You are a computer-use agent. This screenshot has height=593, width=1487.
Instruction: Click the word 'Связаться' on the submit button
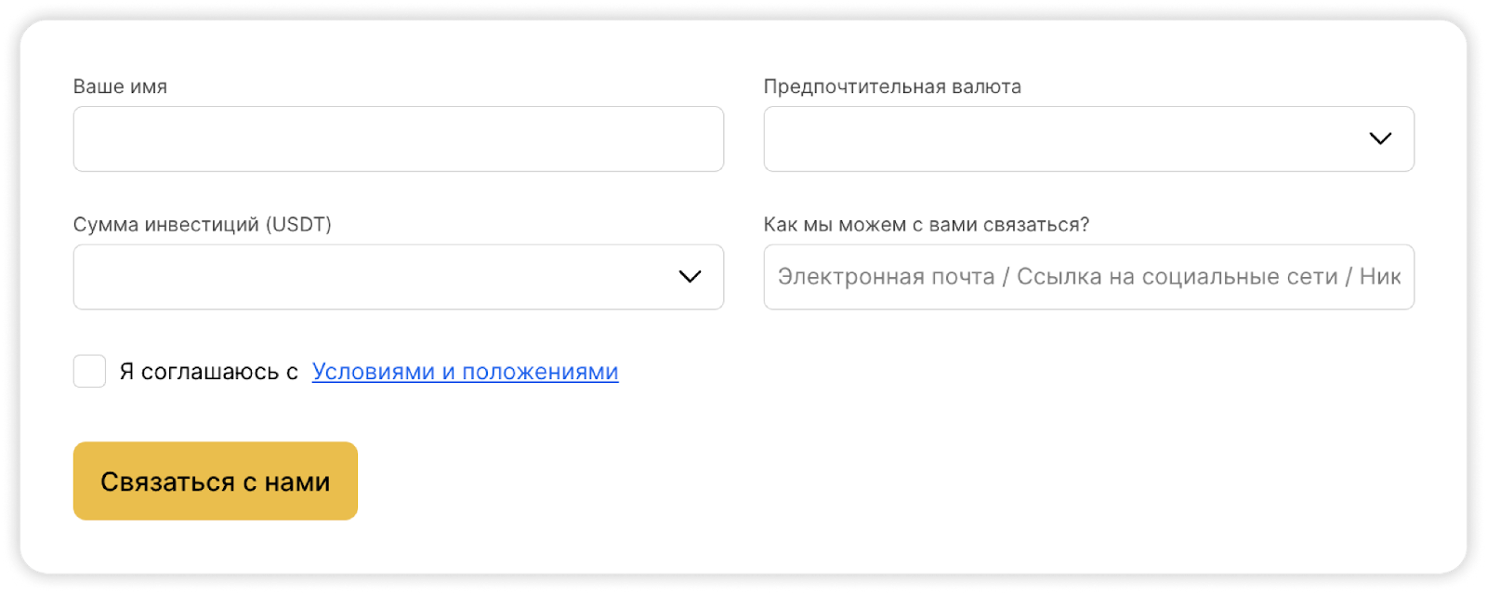[x=167, y=481]
